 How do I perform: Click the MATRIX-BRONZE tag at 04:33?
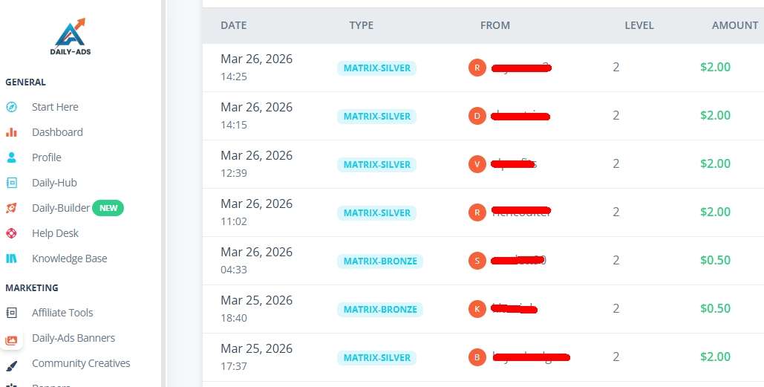coord(380,261)
